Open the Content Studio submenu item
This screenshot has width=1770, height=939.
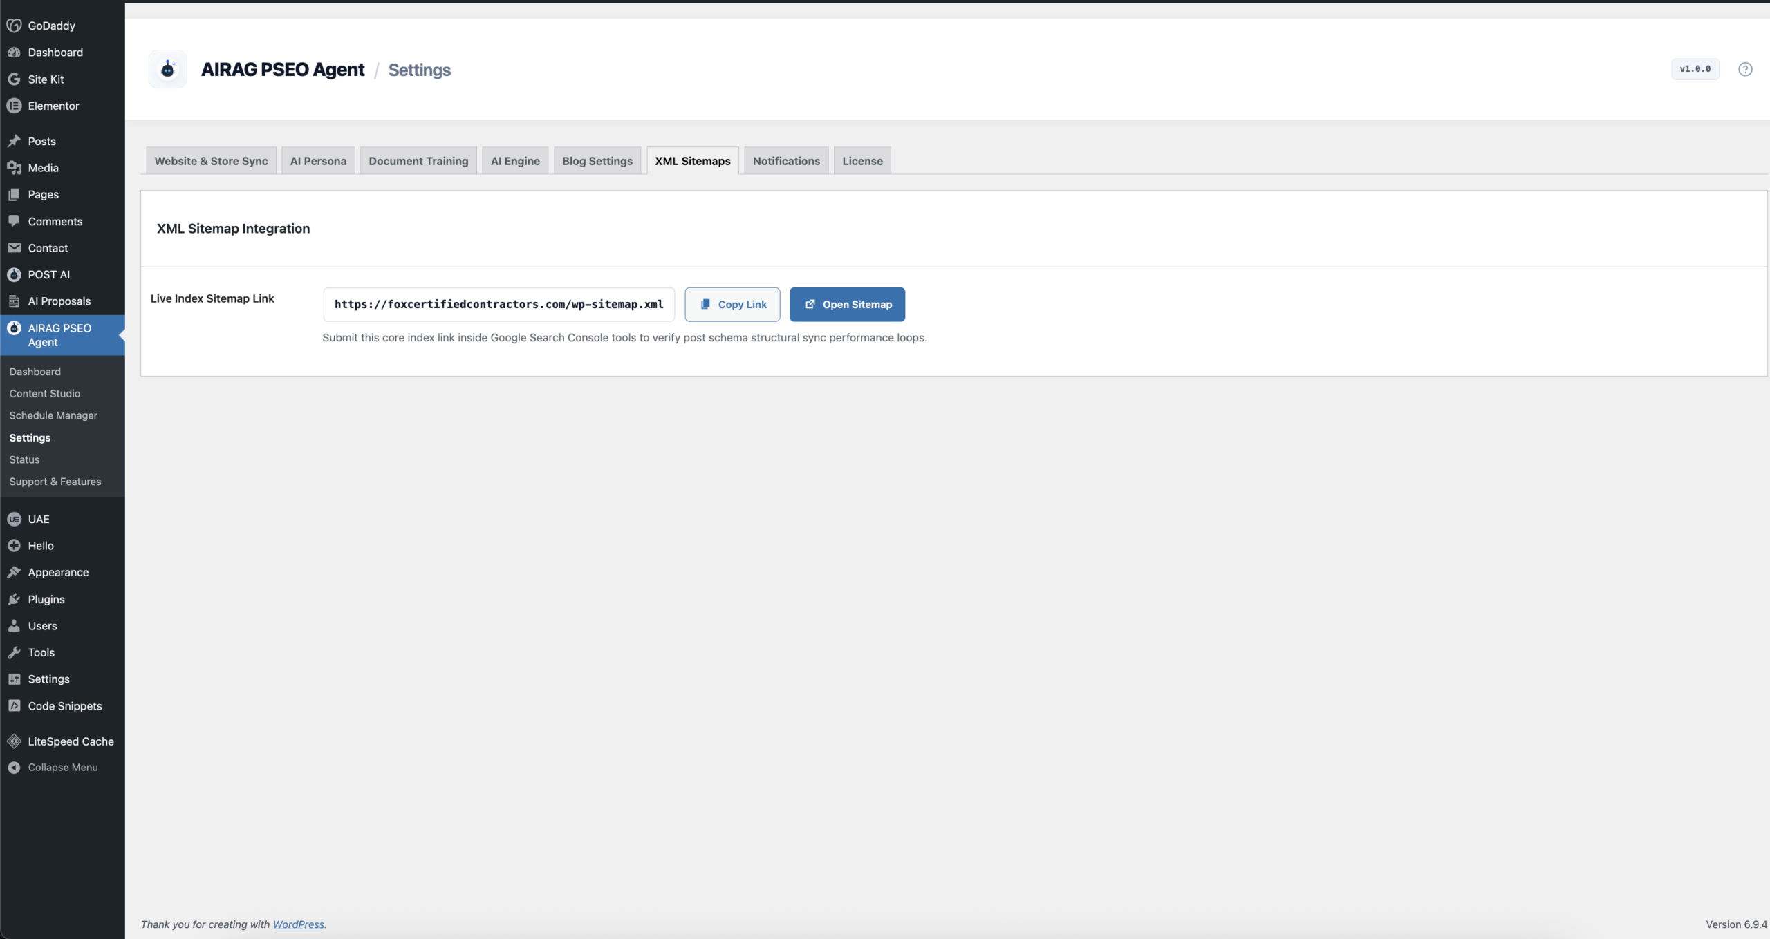pyautogui.click(x=44, y=394)
